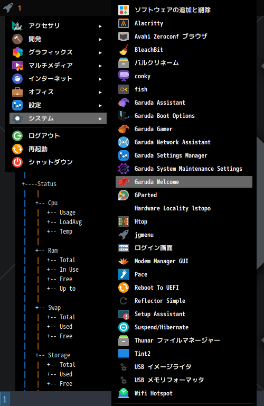The width and height of the screenshot is (264, 406).
Task: Launch Alacritty via its terminal icon
Action: coord(124,23)
